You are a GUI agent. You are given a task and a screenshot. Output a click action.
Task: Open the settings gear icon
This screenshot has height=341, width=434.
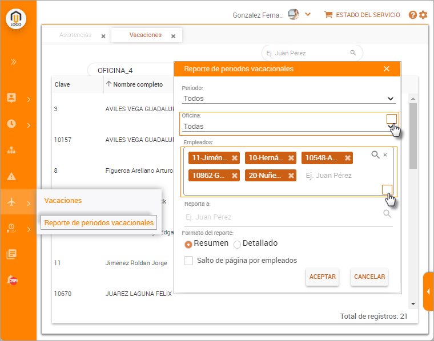pyautogui.click(x=423, y=15)
